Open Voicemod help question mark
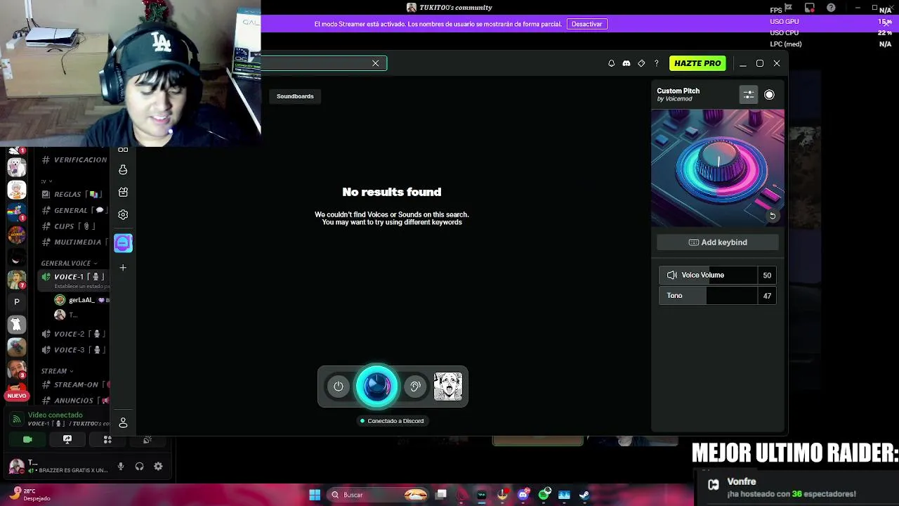The image size is (899, 506). (x=657, y=63)
